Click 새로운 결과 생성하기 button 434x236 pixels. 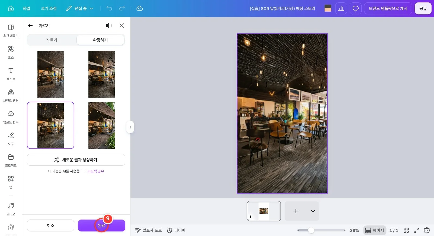coord(76,160)
